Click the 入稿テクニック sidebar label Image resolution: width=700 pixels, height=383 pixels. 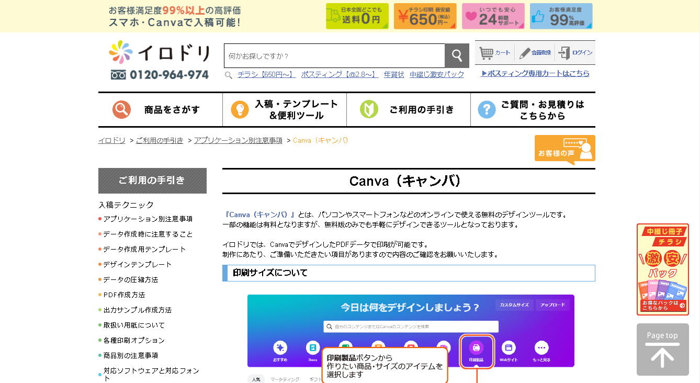tap(126, 205)
